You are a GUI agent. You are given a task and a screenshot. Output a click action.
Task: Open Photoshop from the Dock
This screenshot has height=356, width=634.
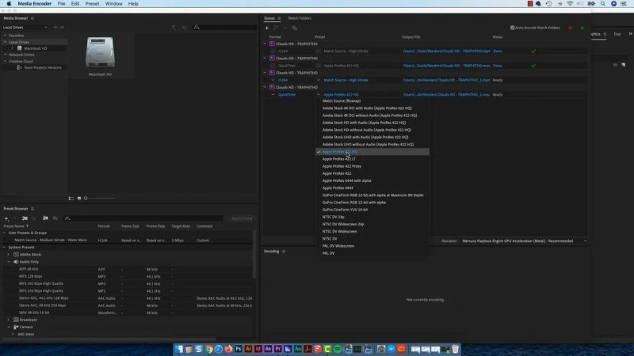239,349
